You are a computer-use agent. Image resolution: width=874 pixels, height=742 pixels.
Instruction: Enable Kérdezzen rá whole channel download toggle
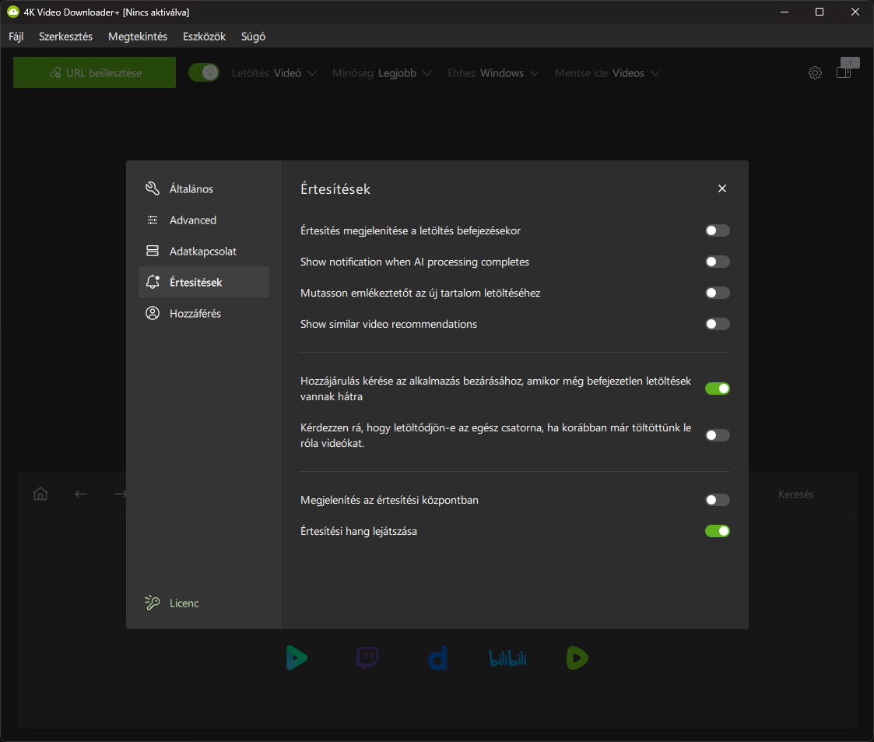pos(717,435)
